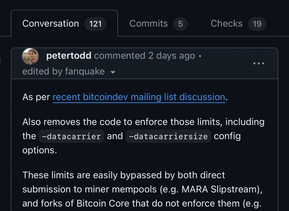Click the 'Also removes the code' paragraph
289x211 pixels.
pos(144,136)
